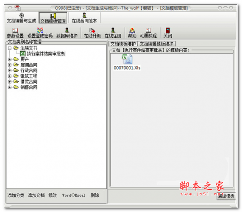Expand the 销售合同 tree node

(x=10, y=87)
